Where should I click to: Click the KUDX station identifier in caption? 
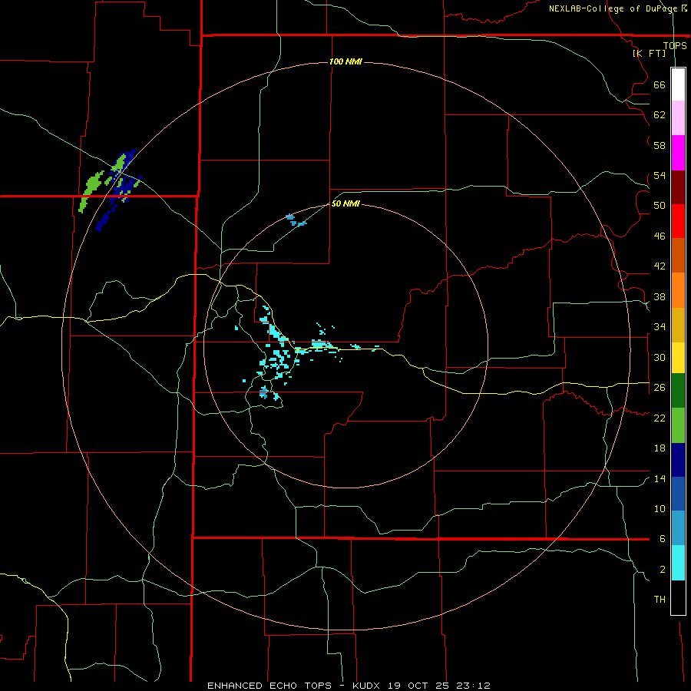[x=365, y=686]
